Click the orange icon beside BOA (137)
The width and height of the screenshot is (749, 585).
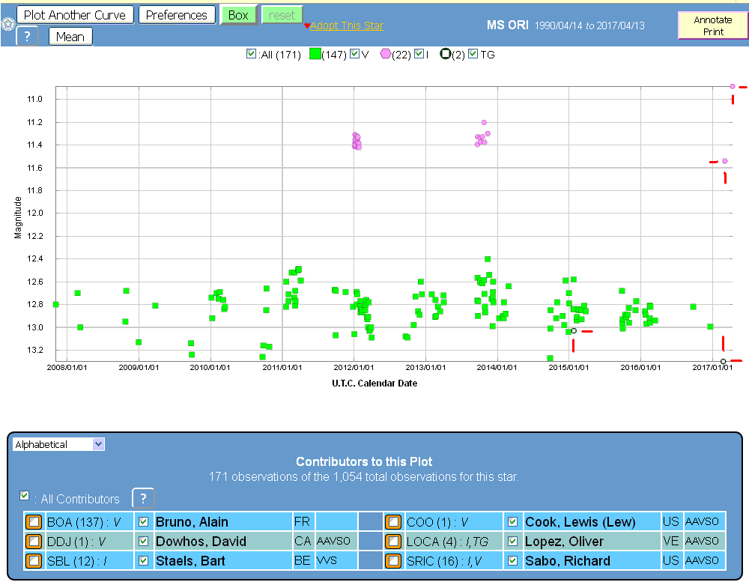click(34, 522)
